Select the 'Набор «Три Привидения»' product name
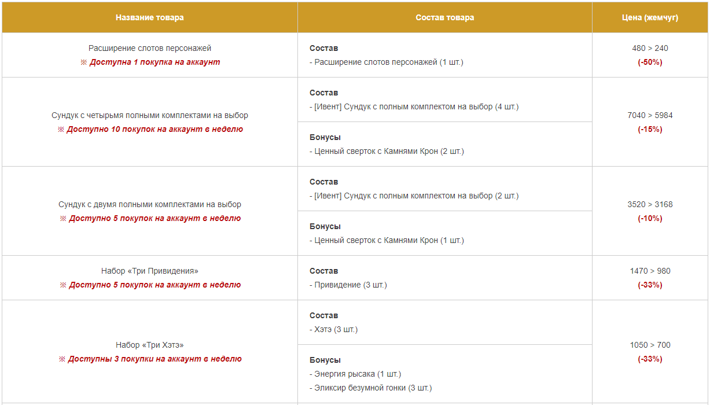The image size is (710, 405). [150, 271]
